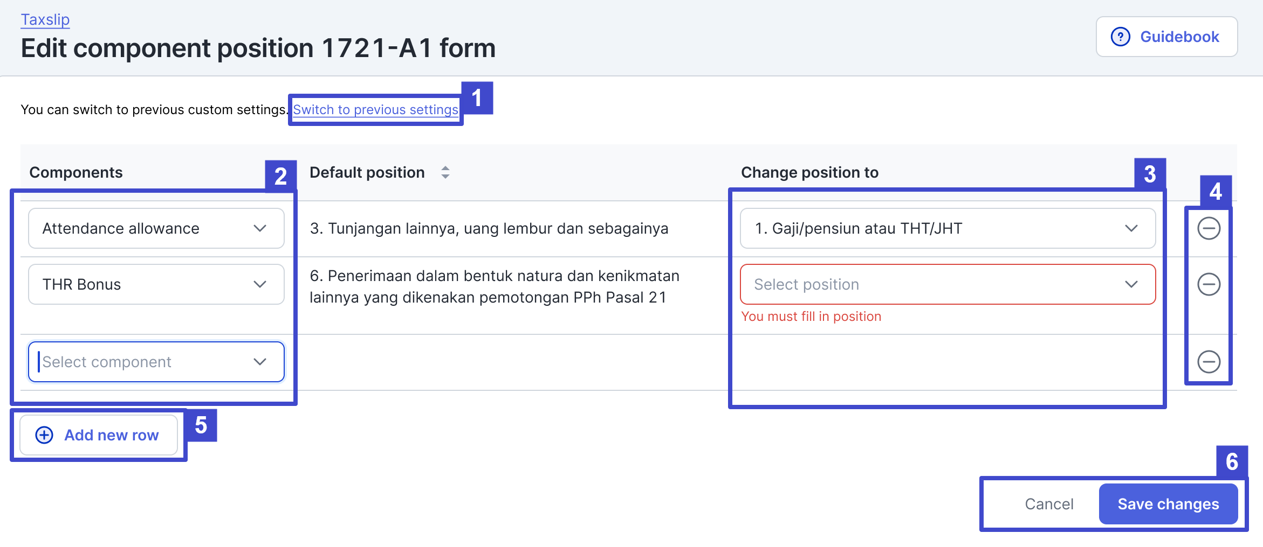Screen dimensions: 1263x547
Task: Open the Attendance allowance component dropdown
Action: (x=156, y=228)
